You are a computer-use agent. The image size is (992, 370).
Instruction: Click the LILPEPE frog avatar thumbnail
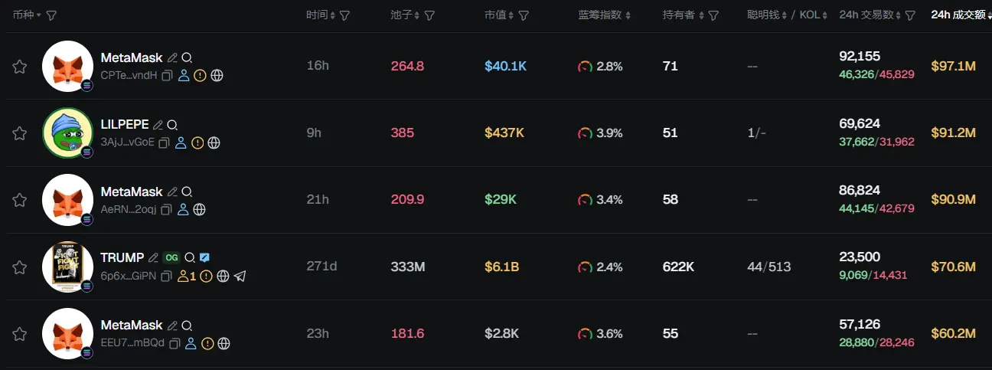(x=67, y=133)
